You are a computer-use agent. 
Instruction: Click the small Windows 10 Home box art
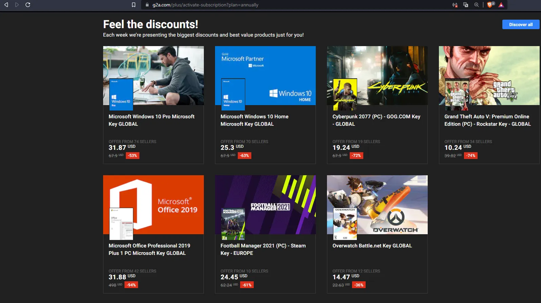click(233, 95)
